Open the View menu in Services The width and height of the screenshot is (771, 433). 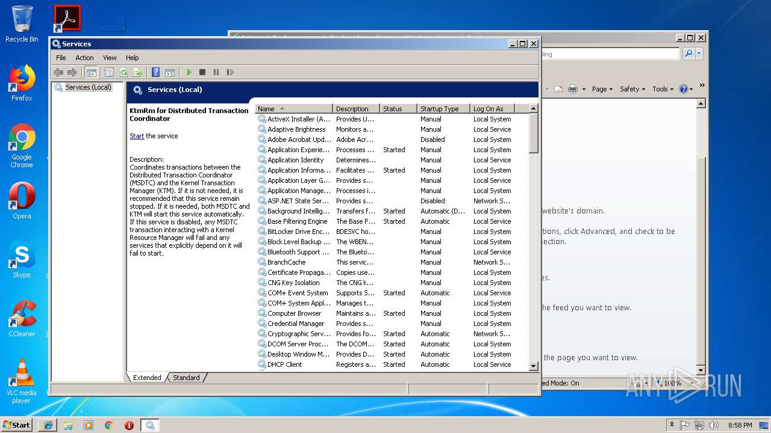click(x=110, y=58)
